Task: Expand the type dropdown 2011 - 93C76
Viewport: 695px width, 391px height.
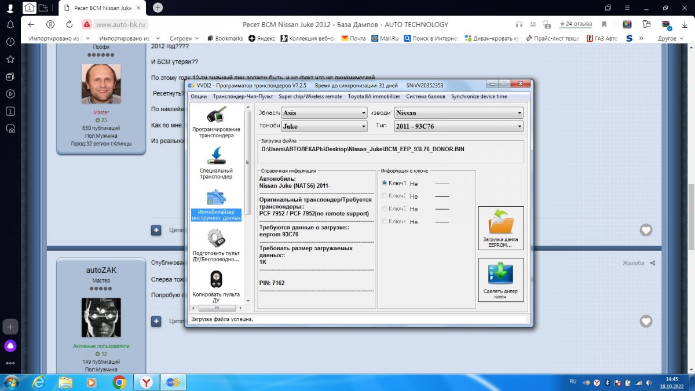Action: [459, 126]
